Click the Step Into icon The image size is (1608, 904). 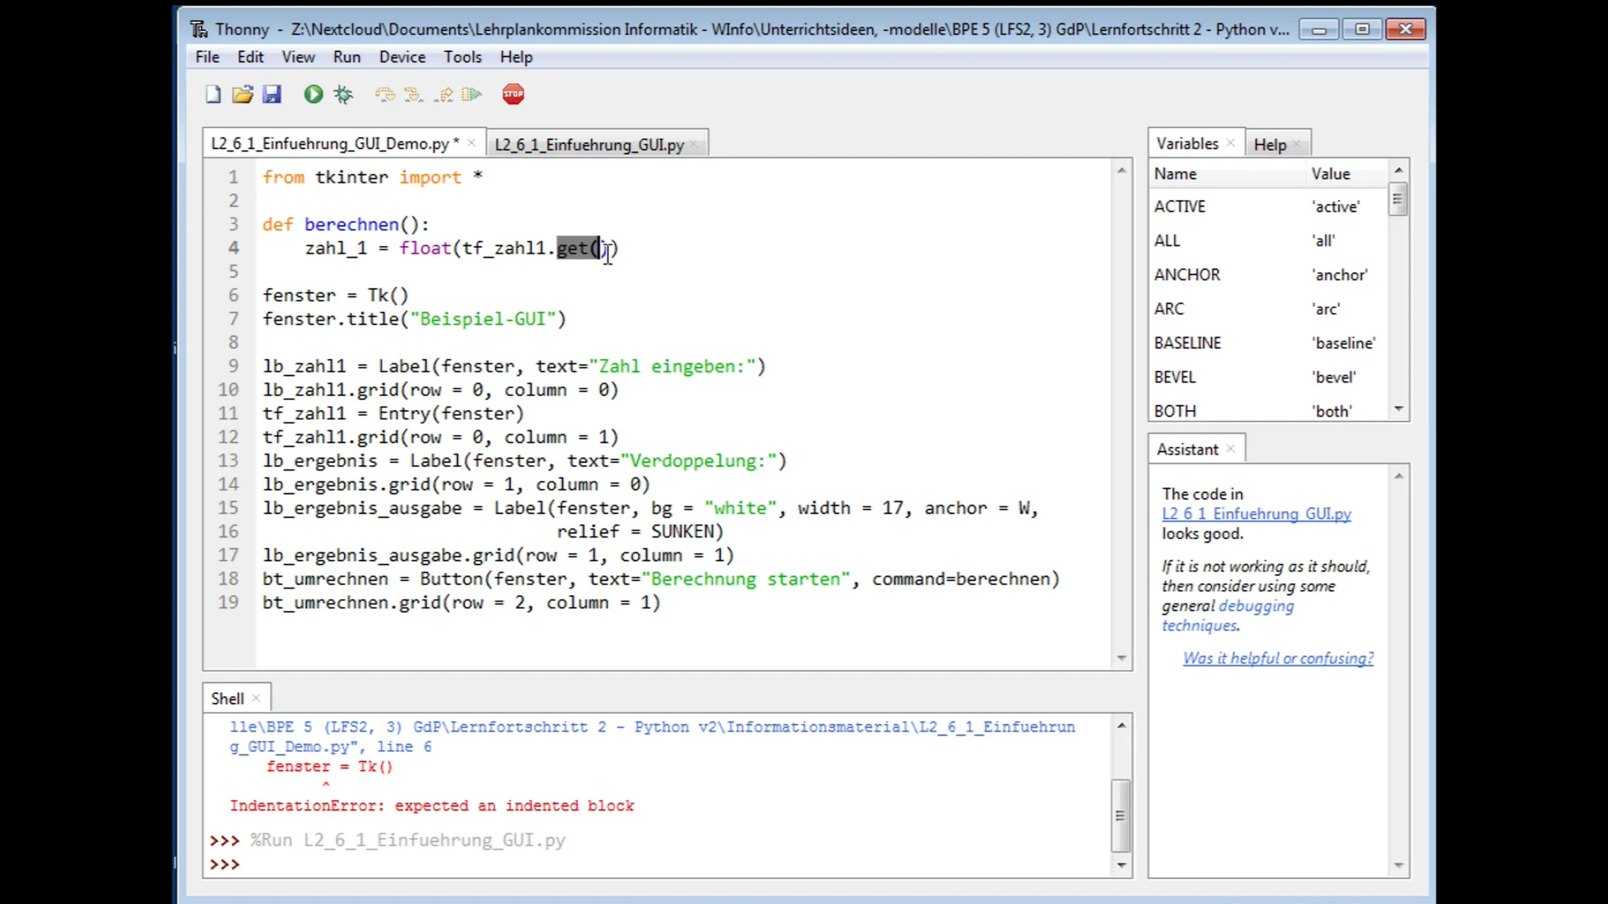[414, 94]
